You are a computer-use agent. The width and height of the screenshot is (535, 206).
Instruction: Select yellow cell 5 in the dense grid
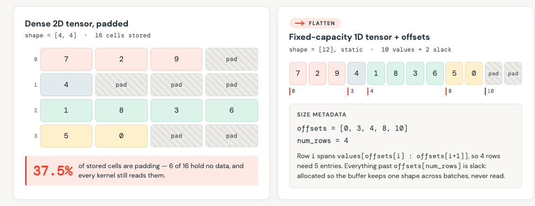click(66, 136)
